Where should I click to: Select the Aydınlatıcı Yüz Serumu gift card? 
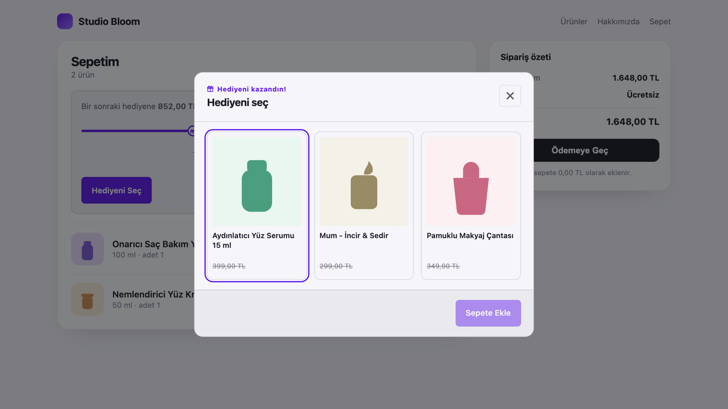(257, 205)
